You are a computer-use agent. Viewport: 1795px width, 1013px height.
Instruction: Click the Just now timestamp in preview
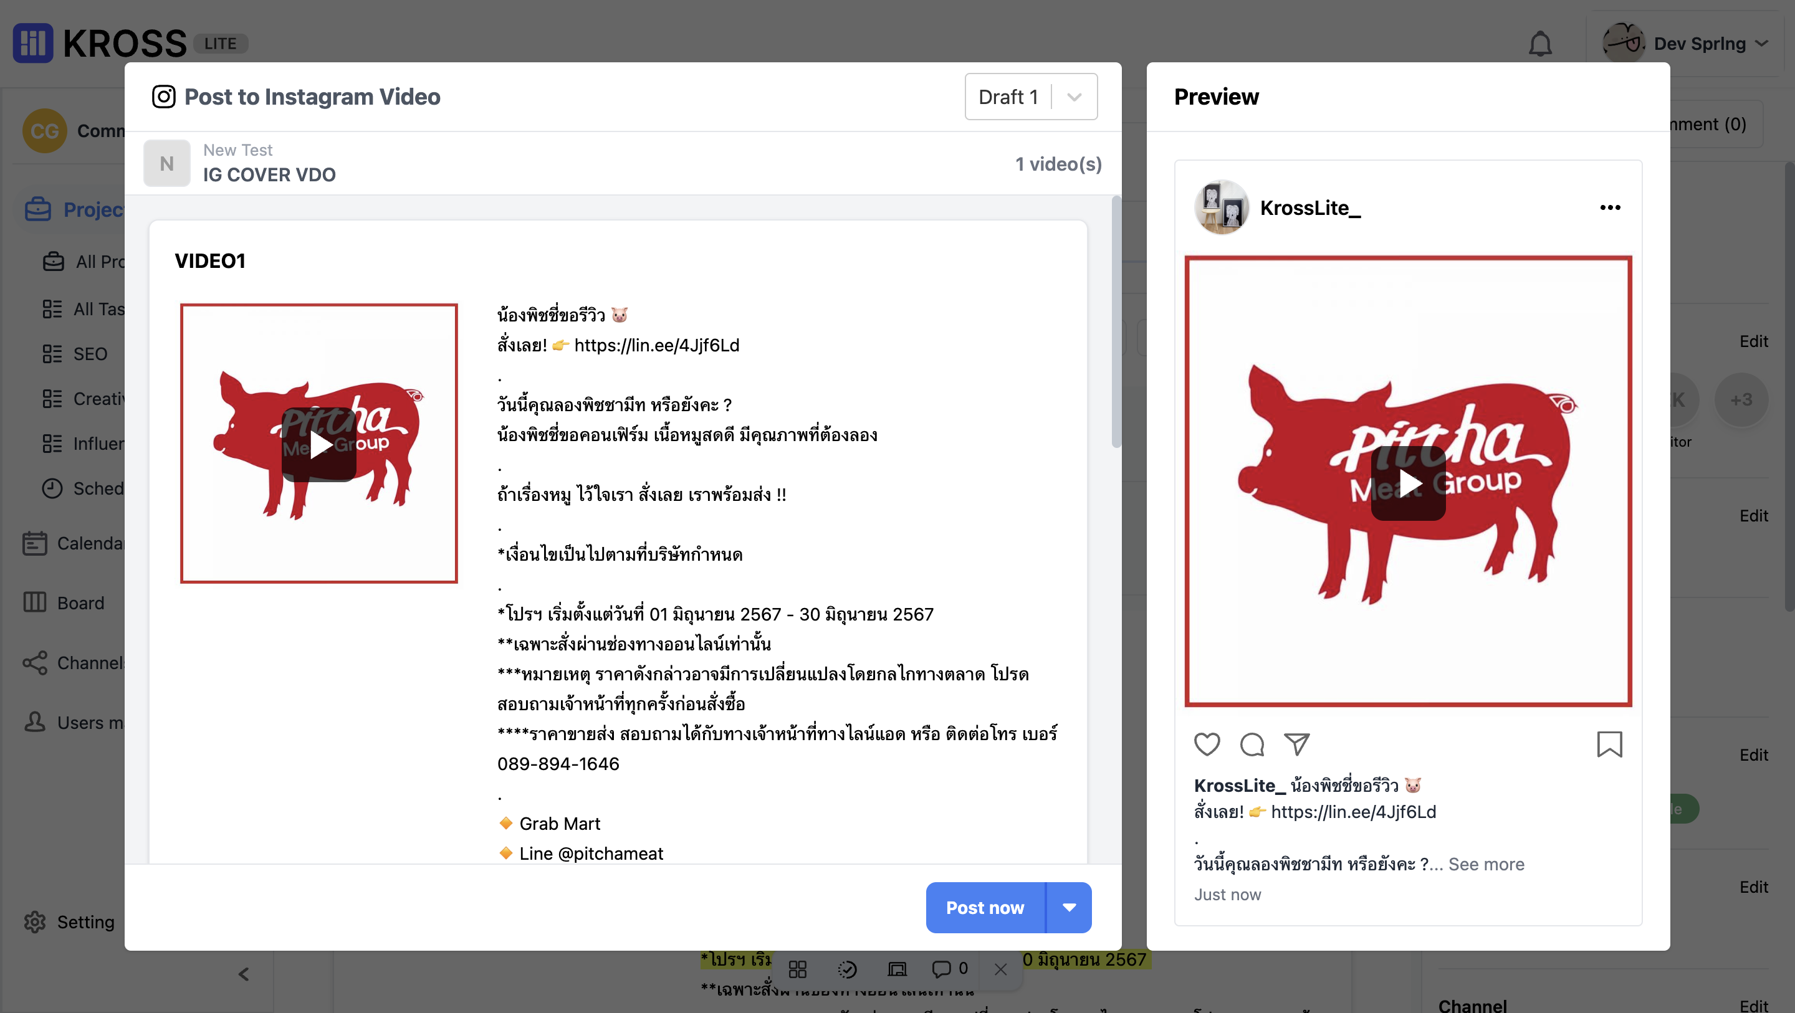[x=1228, y=894]
